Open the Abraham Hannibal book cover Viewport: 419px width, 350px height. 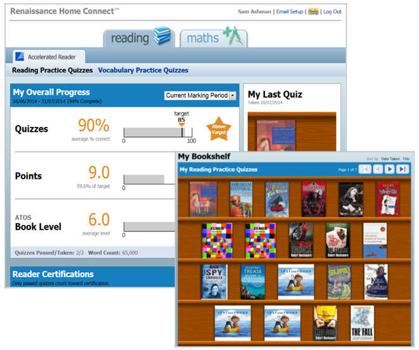click(x=241, y=199)
